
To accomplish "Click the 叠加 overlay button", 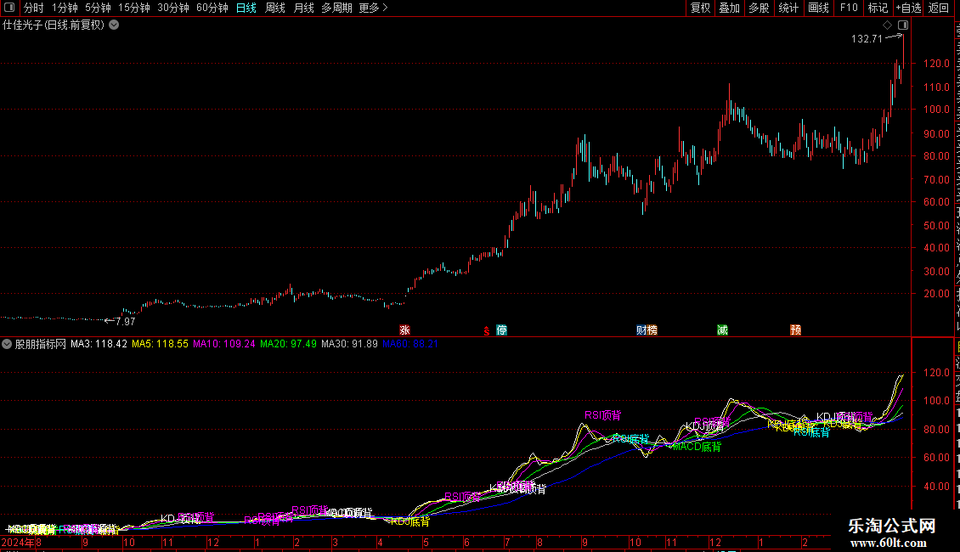I will click(729, 8).
